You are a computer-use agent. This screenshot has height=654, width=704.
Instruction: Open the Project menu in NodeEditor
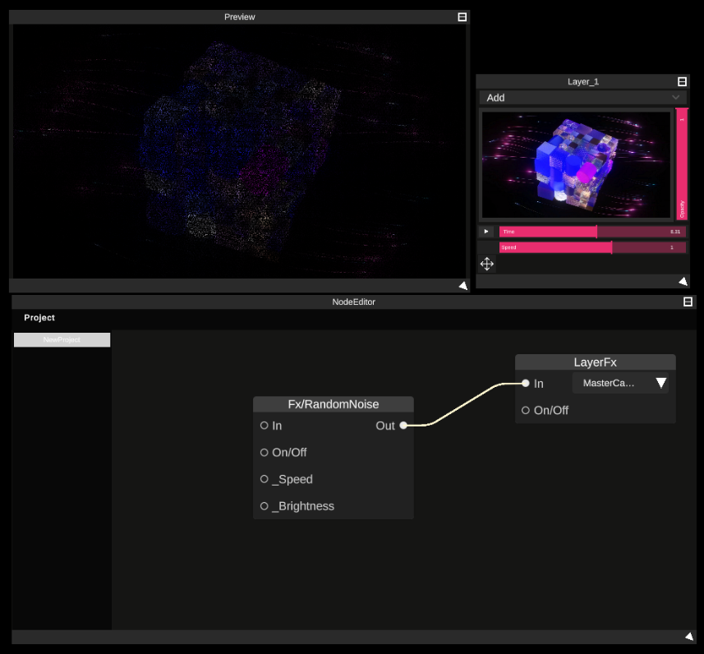click(39, 317)
